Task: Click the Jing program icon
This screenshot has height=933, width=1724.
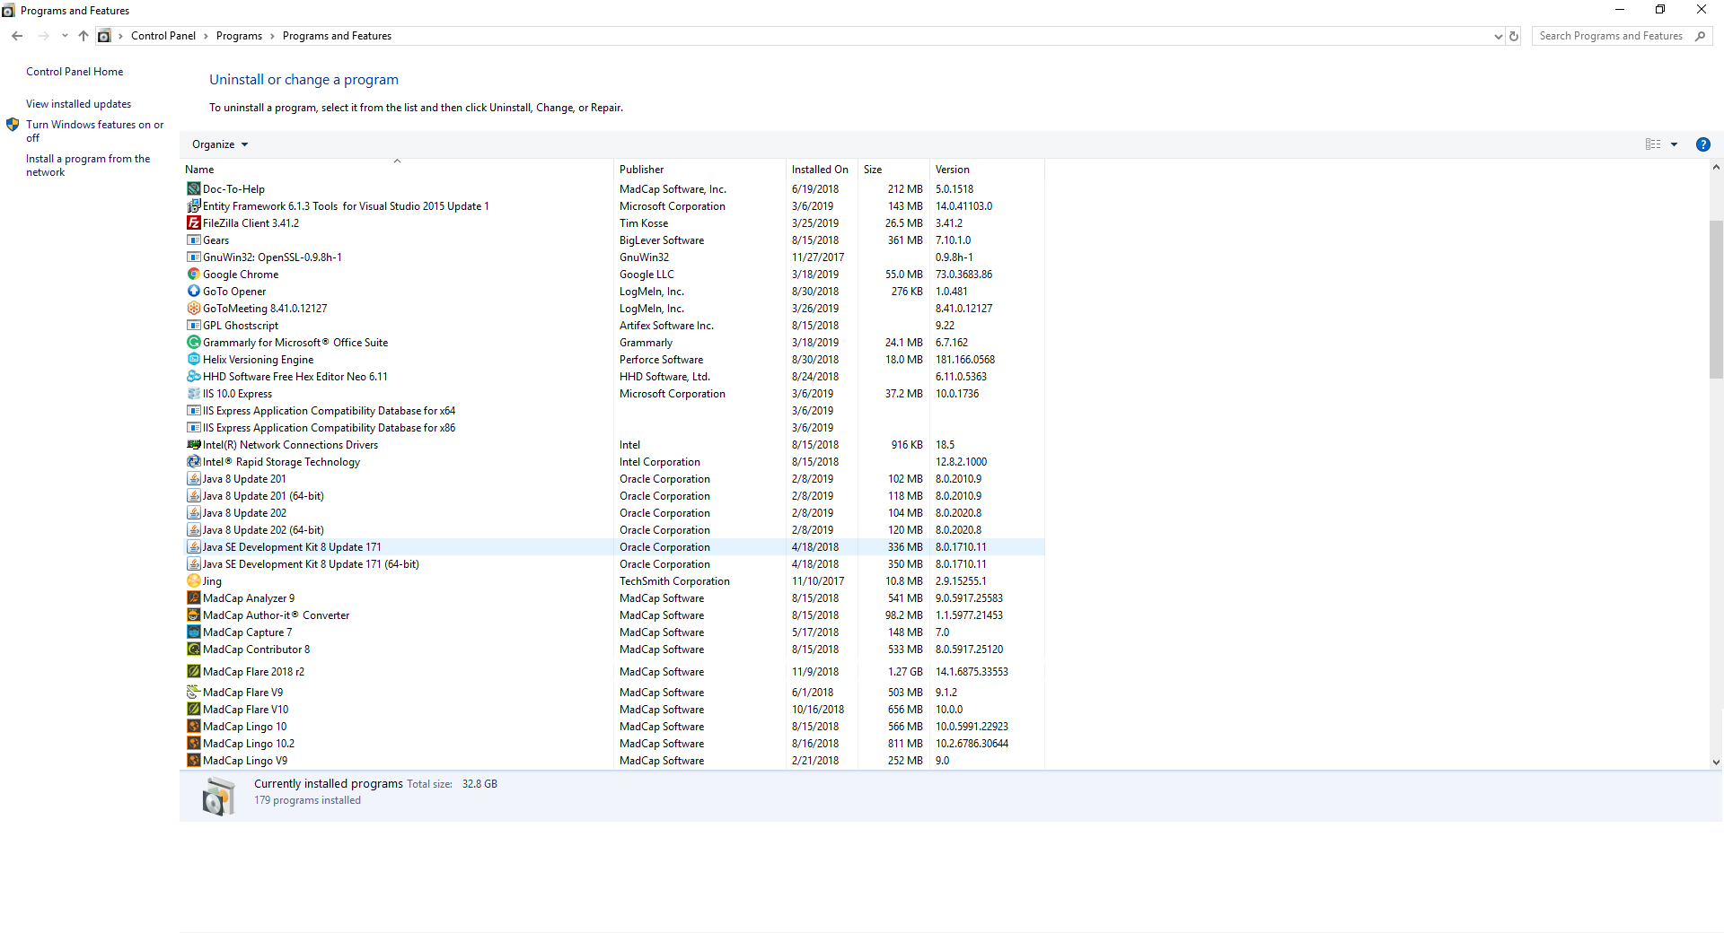Action: [x=193, y=580]
